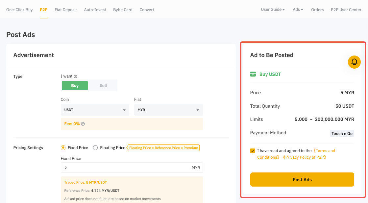The image size is (368, 203).
Task: Choose the Sell option
Action: 103,85
